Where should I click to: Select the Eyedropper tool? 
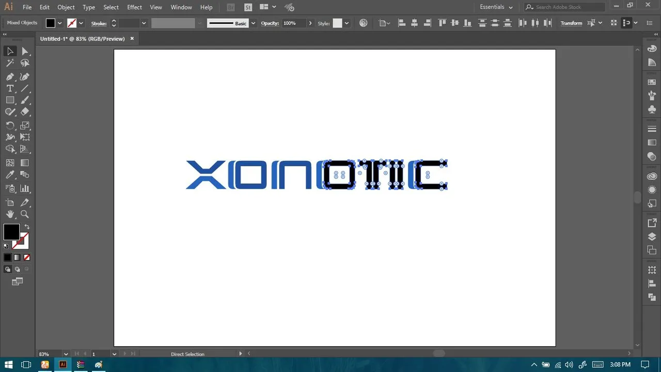10,175
